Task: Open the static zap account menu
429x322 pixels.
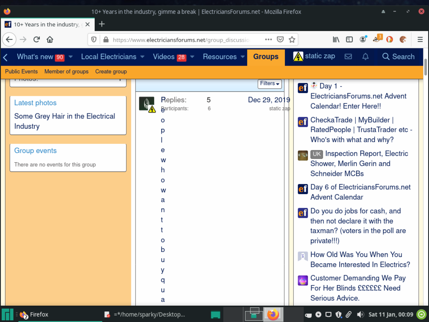Action: click(x=314, y=56)
